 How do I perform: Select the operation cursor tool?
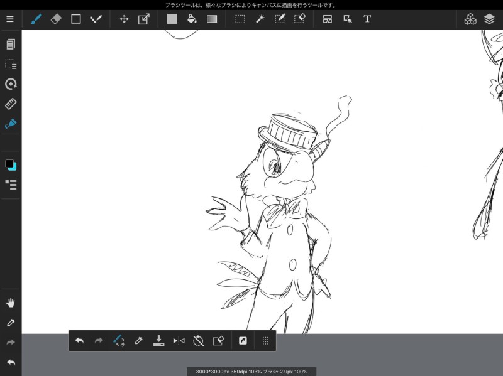(x=348, y=19)
